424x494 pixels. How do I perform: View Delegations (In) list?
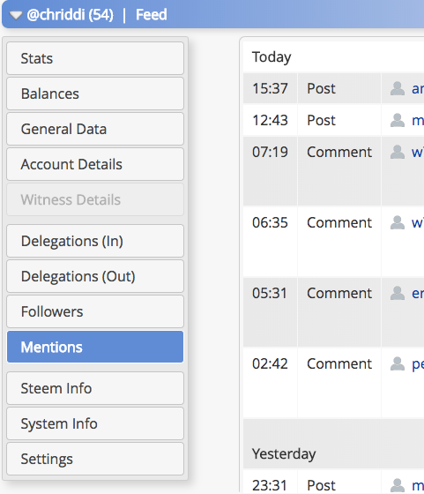tap(95, 241)
